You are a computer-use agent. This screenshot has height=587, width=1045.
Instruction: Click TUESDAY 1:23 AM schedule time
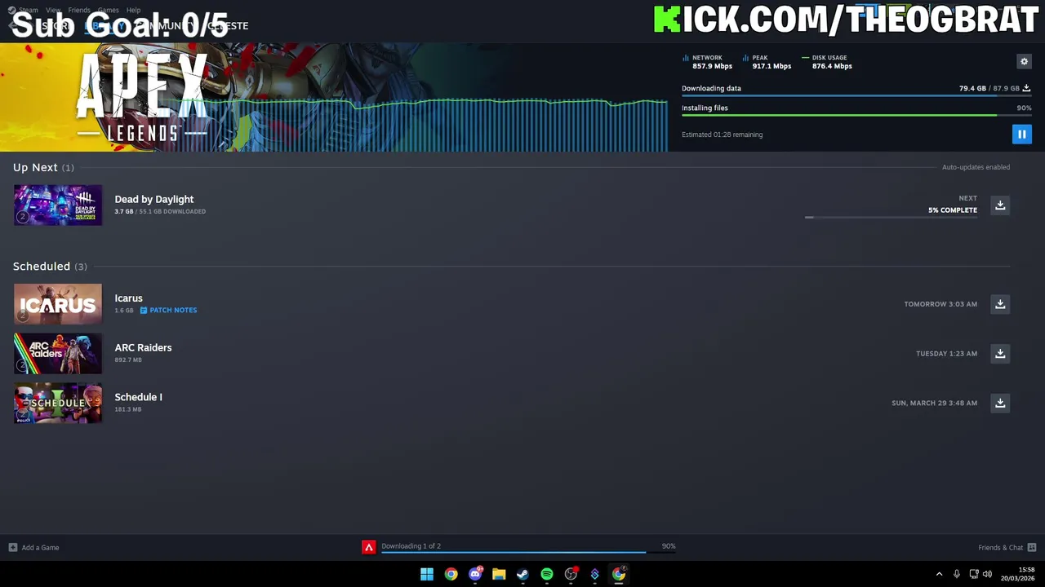tap(946, 354)
